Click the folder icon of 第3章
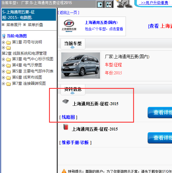 pyautogui.click(x=8, y=59)
